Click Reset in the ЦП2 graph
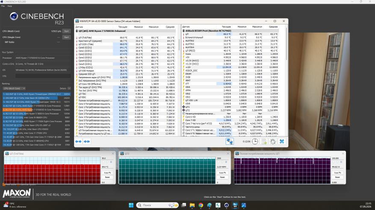 pos(222,177)
